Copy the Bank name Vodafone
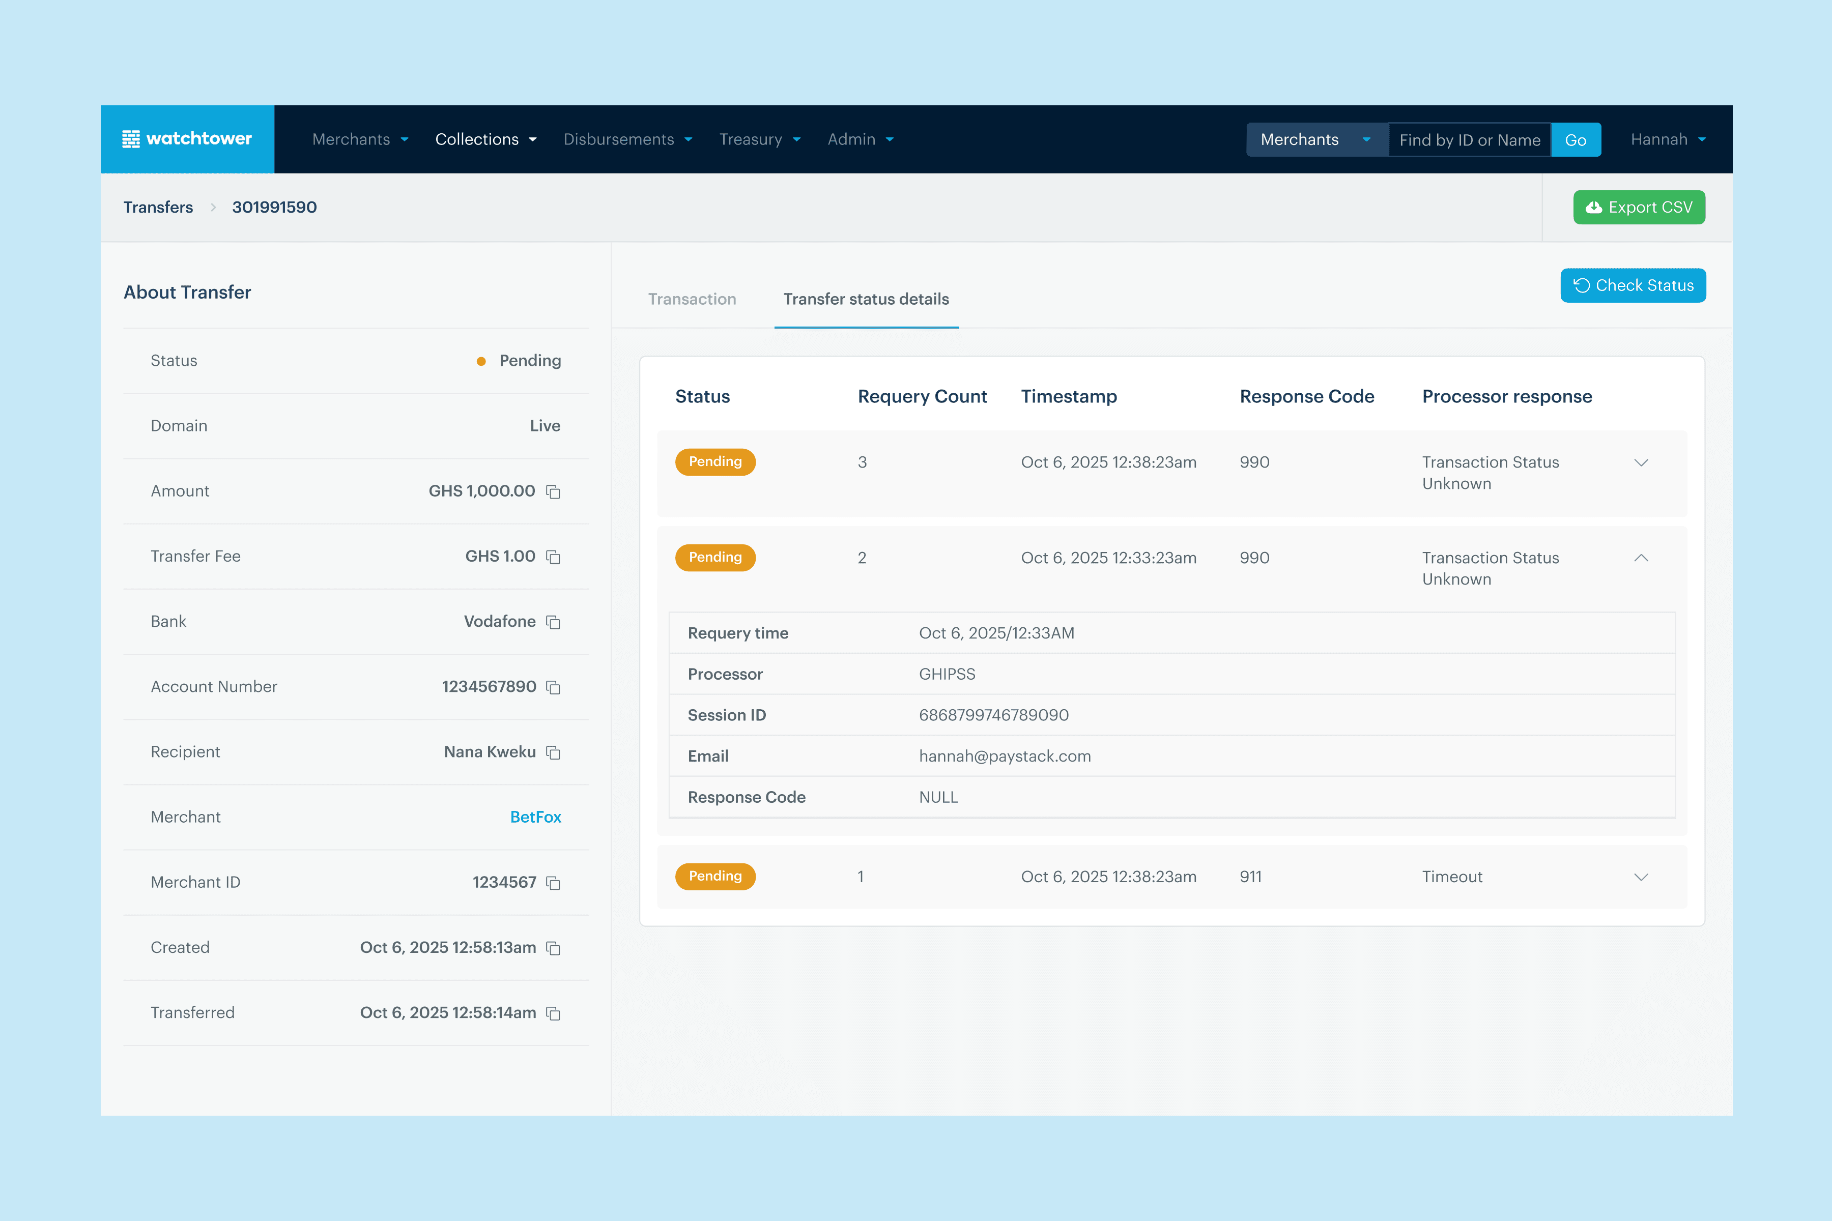 point(553,622)
